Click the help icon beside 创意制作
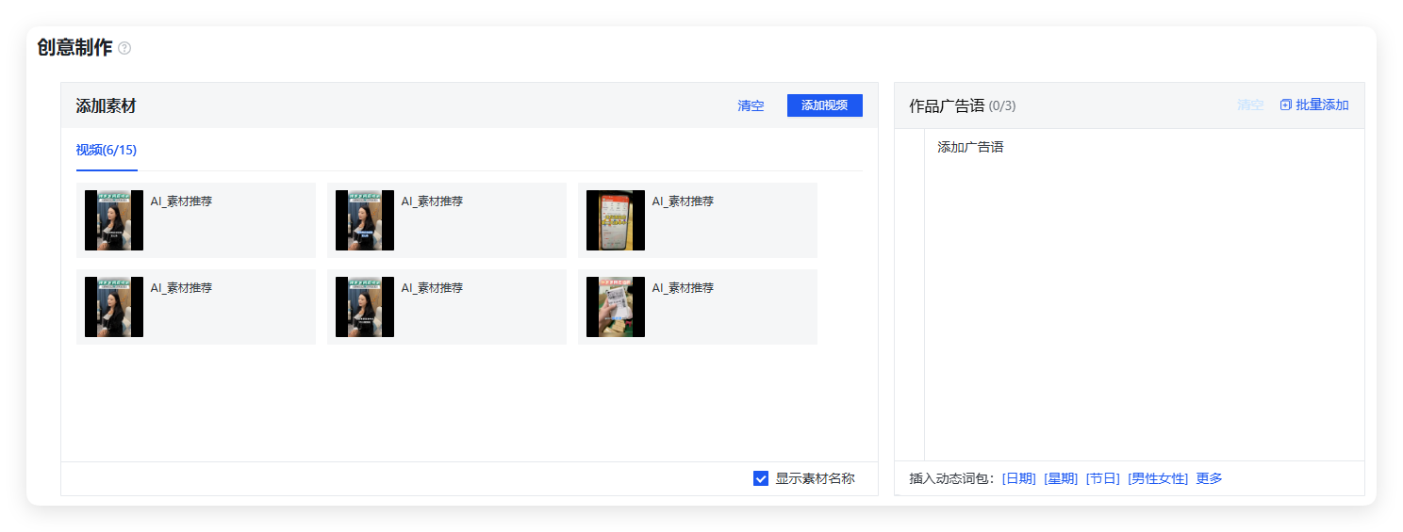 tap(124, 48)
